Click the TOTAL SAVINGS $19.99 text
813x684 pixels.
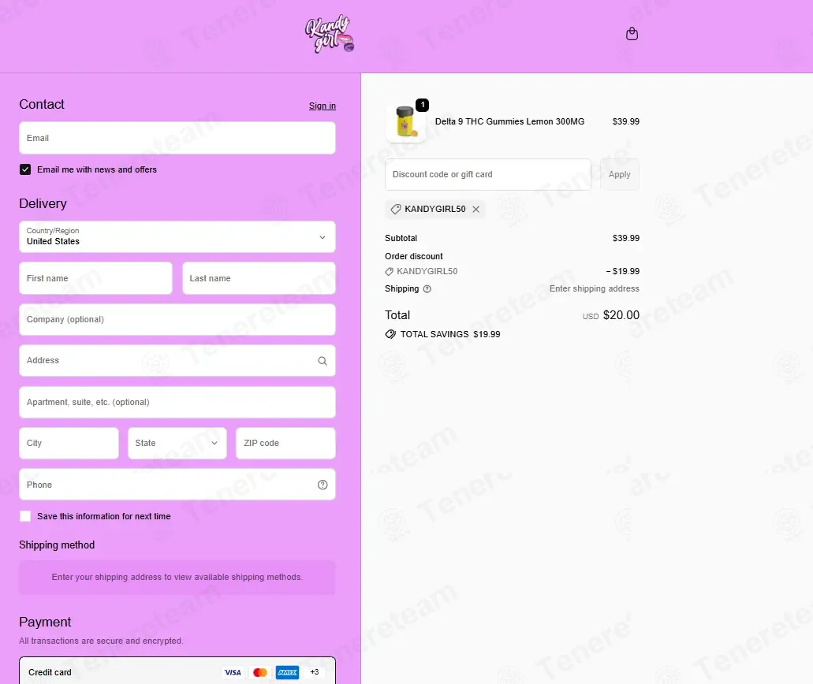pyautogui.click(x=450, y=334)
